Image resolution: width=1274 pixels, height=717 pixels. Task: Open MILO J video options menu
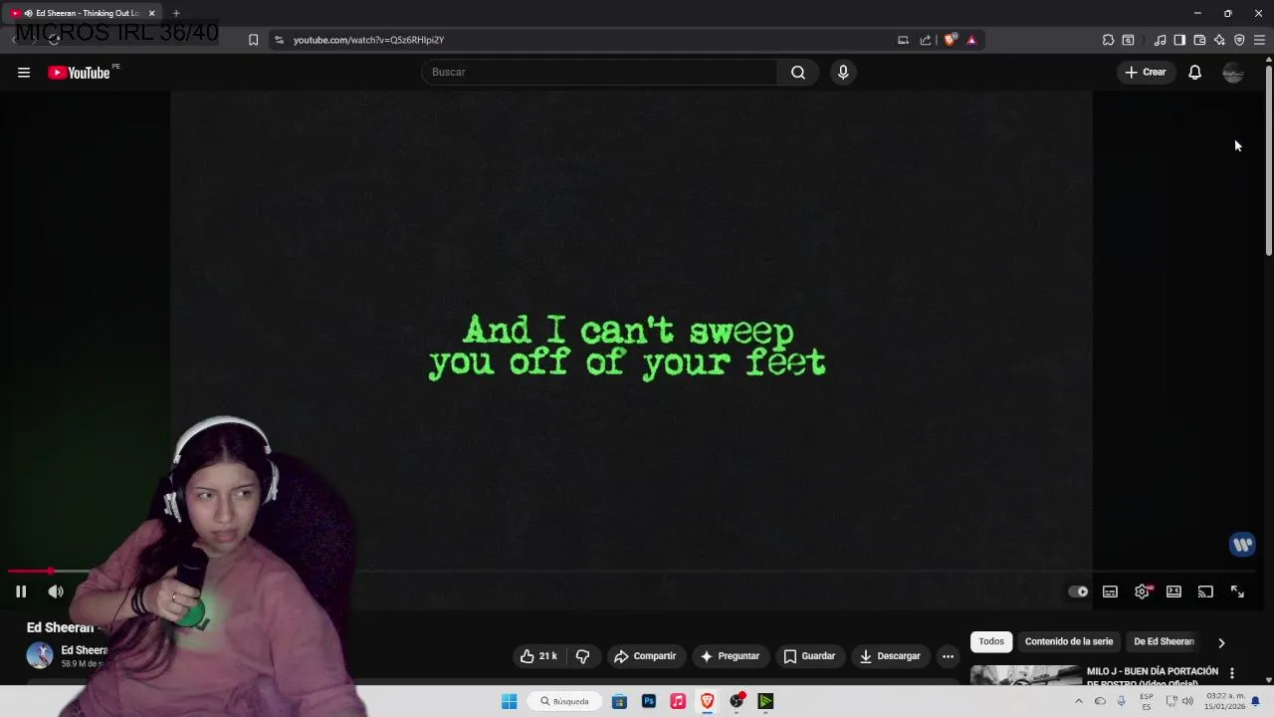click(1231, 673)
